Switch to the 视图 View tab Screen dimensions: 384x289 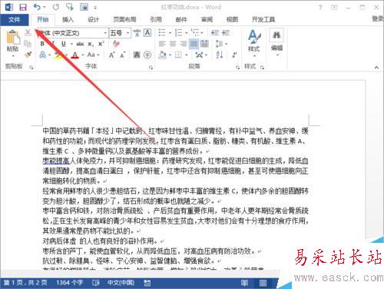232,20
